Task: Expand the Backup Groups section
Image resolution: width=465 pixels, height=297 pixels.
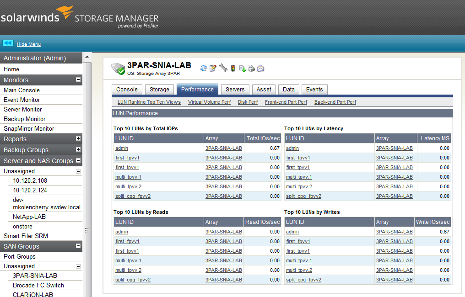Action: point(78,149)
